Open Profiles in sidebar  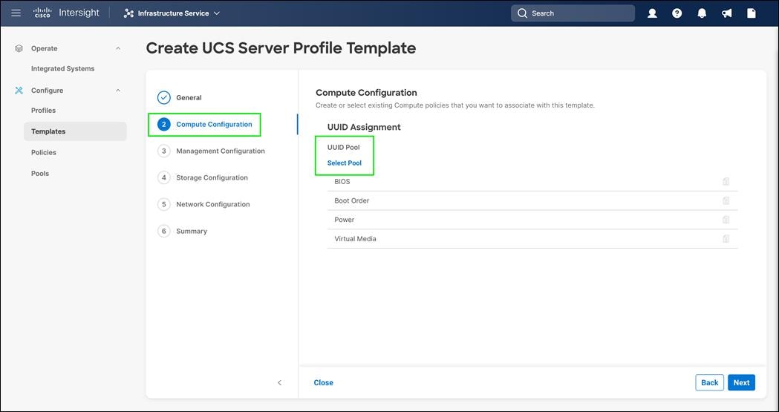click(43, 110)
